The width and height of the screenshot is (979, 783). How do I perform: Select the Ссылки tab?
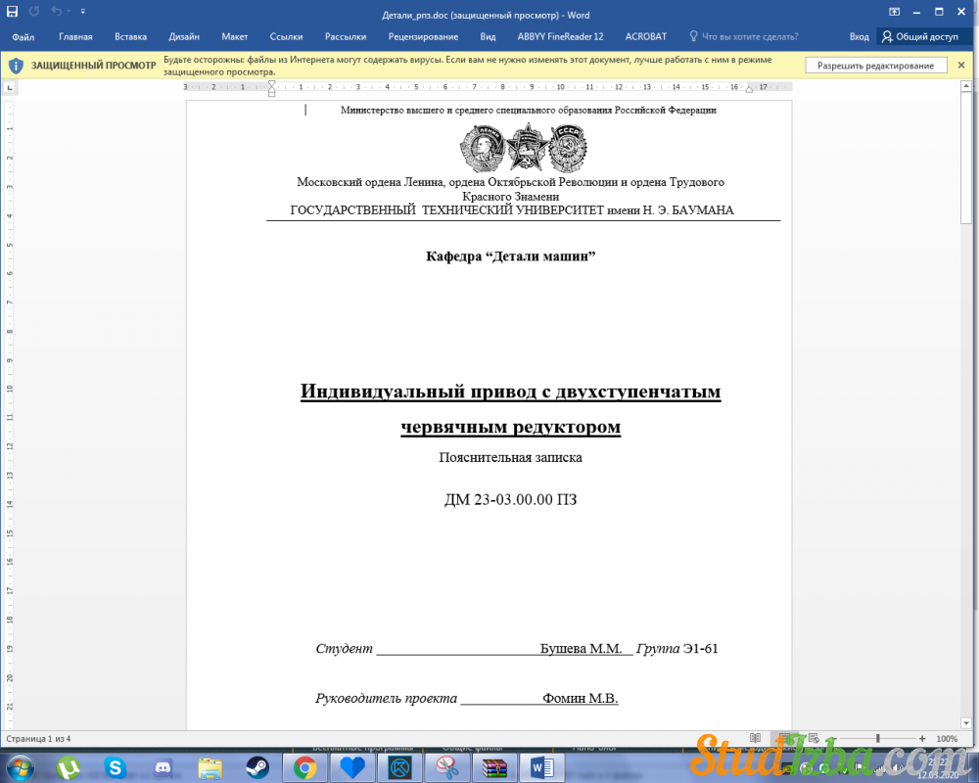coord(286,37)
